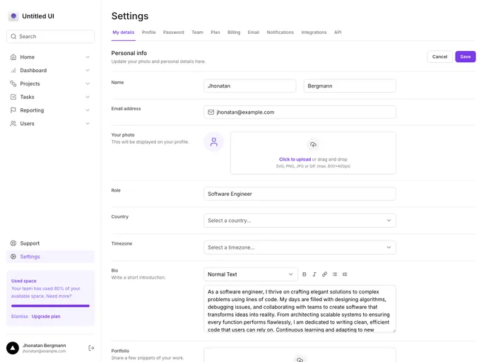
Task: Click the Home house icon
Action: 13,57
